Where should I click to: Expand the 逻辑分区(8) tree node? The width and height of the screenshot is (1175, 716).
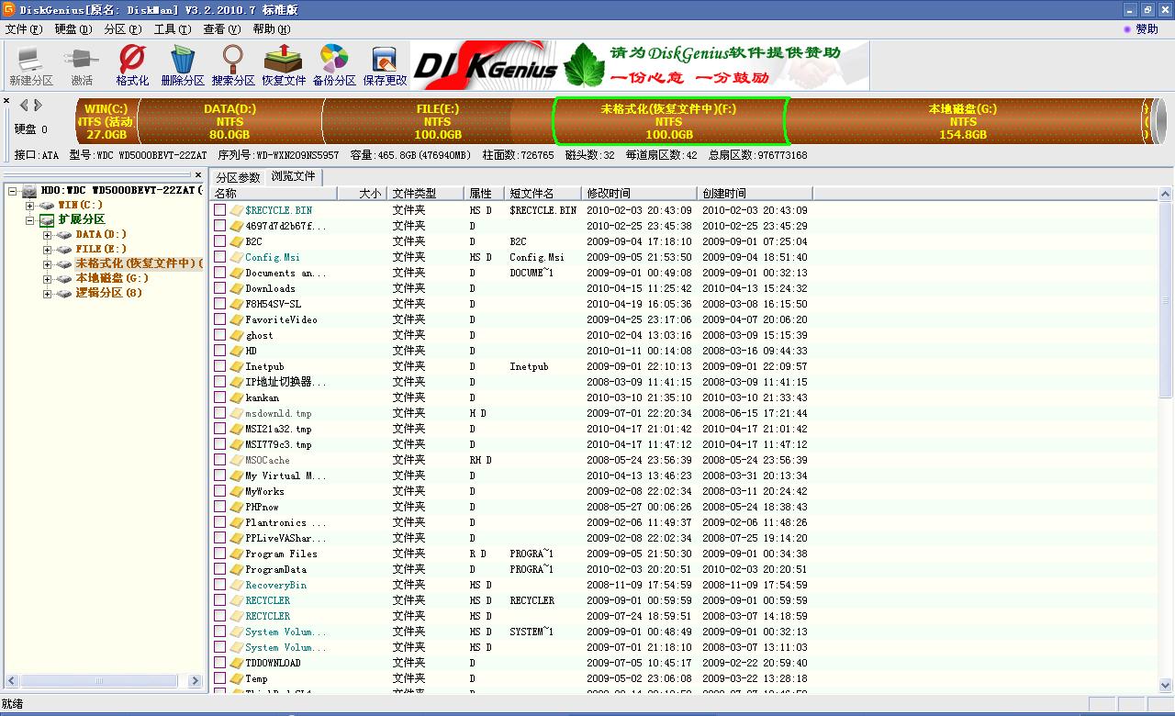tap(48, 294)
